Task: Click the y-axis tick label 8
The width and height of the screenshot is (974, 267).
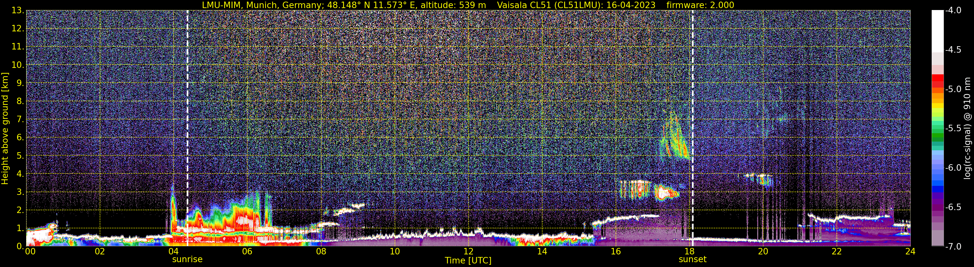Action: pyautogui.click(x=20, y=101)
